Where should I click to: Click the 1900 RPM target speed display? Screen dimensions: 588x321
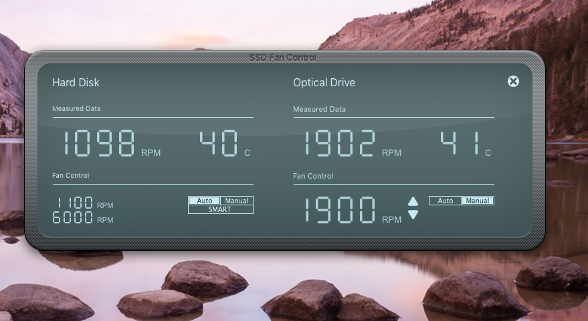[x=352, y=210]
